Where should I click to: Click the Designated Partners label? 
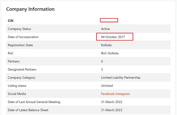pos(22,69)
